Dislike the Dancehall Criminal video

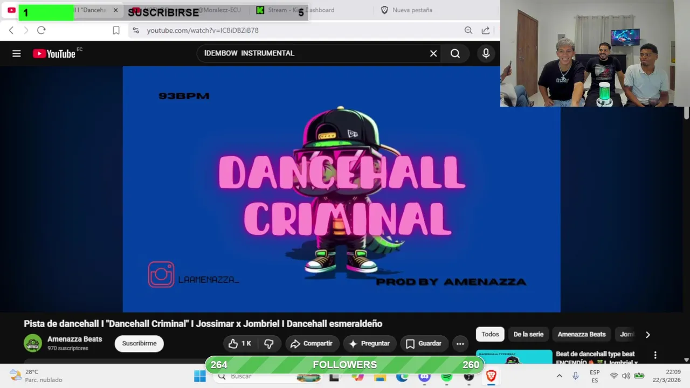coord(269,343)
